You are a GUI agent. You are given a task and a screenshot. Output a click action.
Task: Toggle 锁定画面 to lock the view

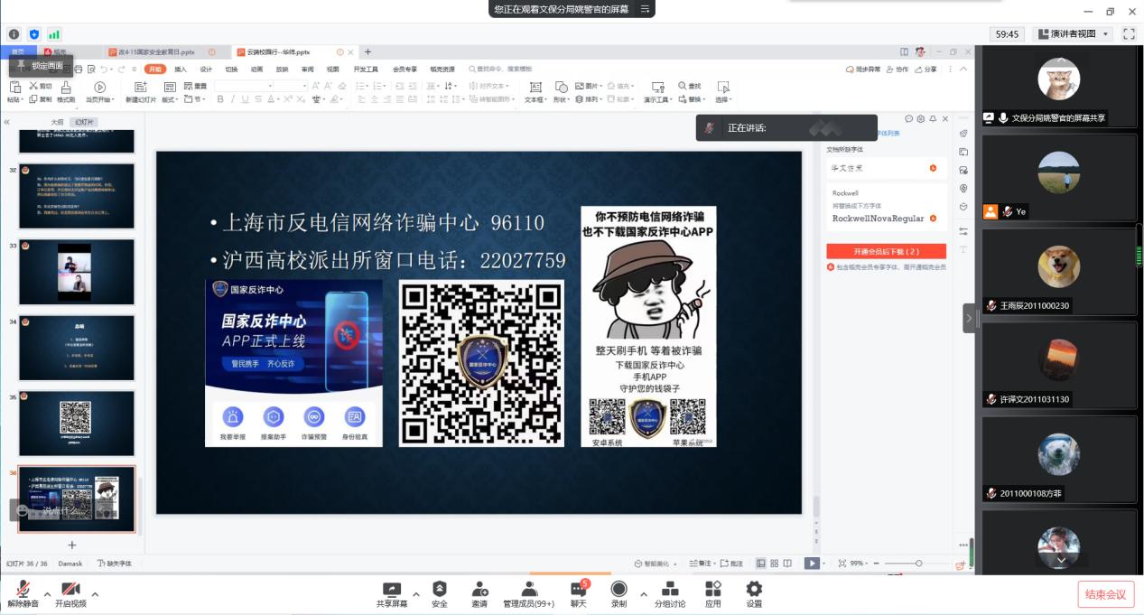point(41,66)
